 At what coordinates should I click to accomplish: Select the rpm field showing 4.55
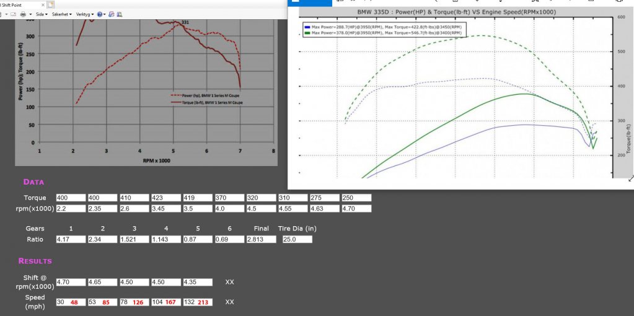click(x=293, y=209)
